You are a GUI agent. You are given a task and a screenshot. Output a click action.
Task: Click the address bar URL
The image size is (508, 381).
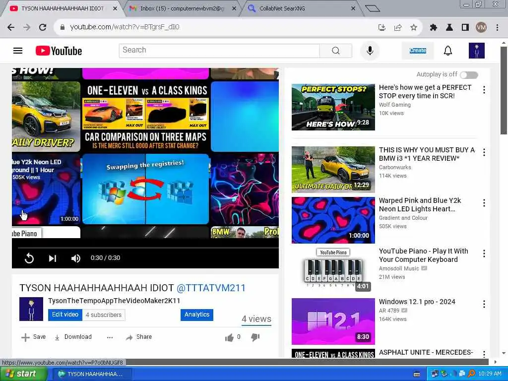(125, 27)
